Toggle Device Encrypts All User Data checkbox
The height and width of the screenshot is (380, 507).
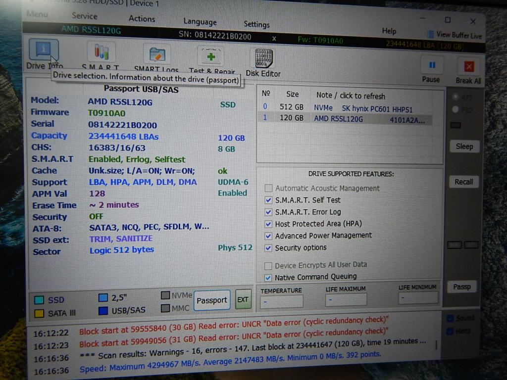click(x=268, y=266)
